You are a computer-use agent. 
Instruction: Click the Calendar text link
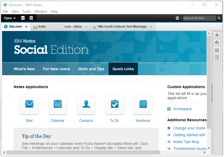tap(58, 120)
